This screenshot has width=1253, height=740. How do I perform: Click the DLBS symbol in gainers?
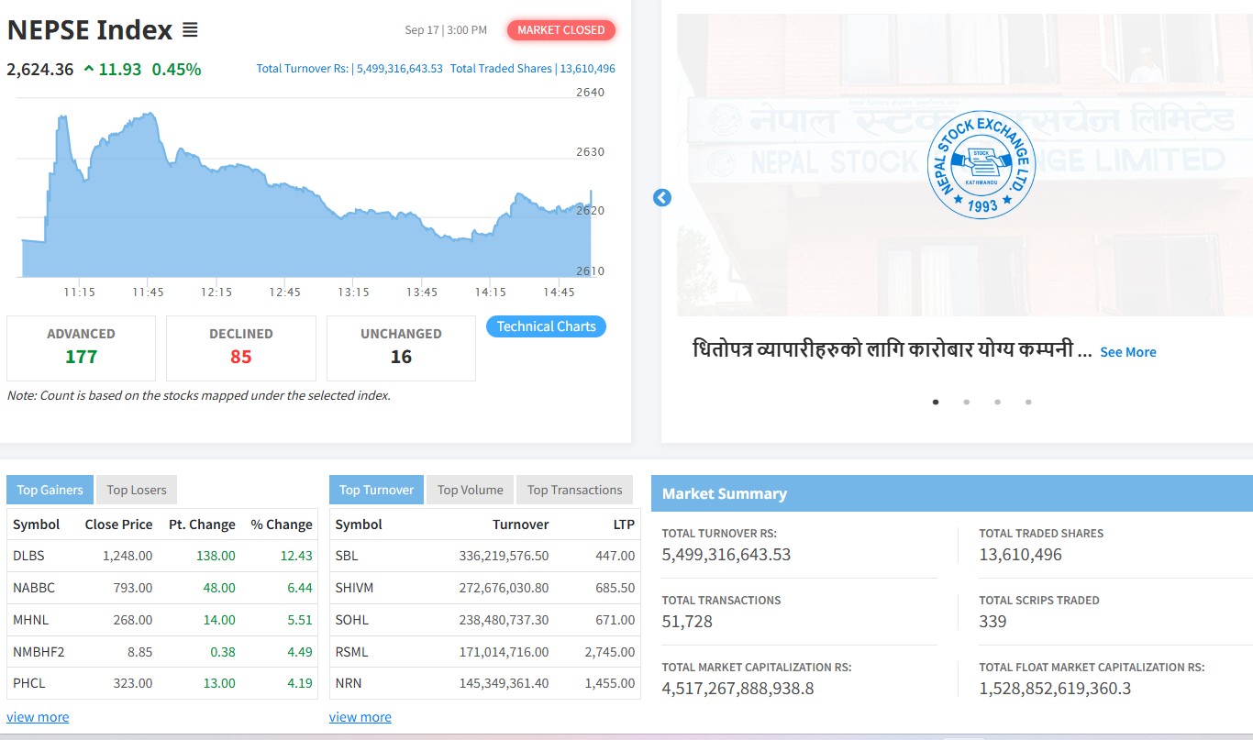coord(28,556)
